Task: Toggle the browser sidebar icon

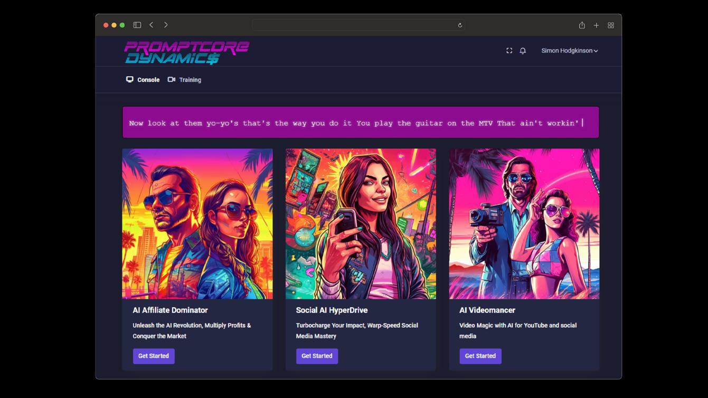Action: click(137, 25)
